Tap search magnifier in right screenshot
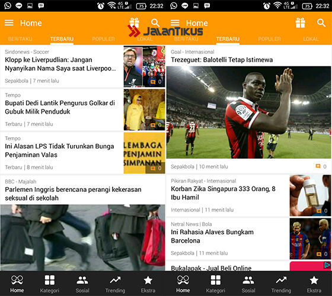 (x=321, y=22)
